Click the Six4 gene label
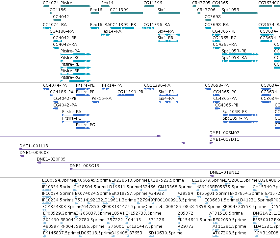This screenshot has width=280, height=238. point(162,10)
